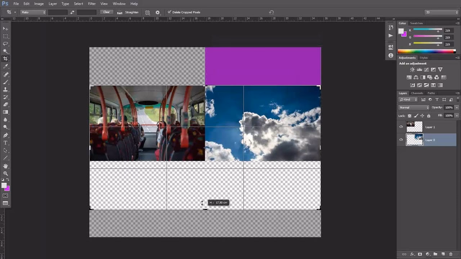The image size is (461, 259).
Task: Toggle Layer 0 visibility off
Action: click(x=401, y=139)
